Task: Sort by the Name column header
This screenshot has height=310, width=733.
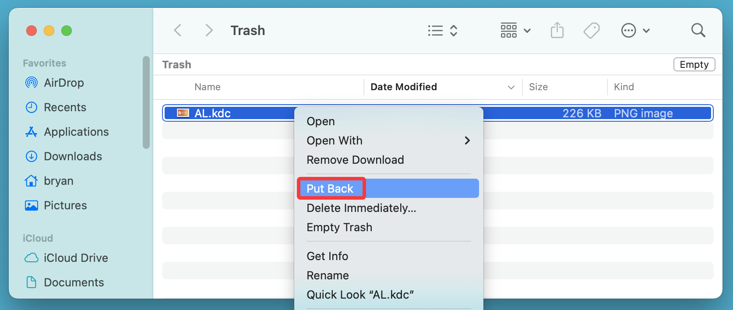Action: click(x=208, y=87)
